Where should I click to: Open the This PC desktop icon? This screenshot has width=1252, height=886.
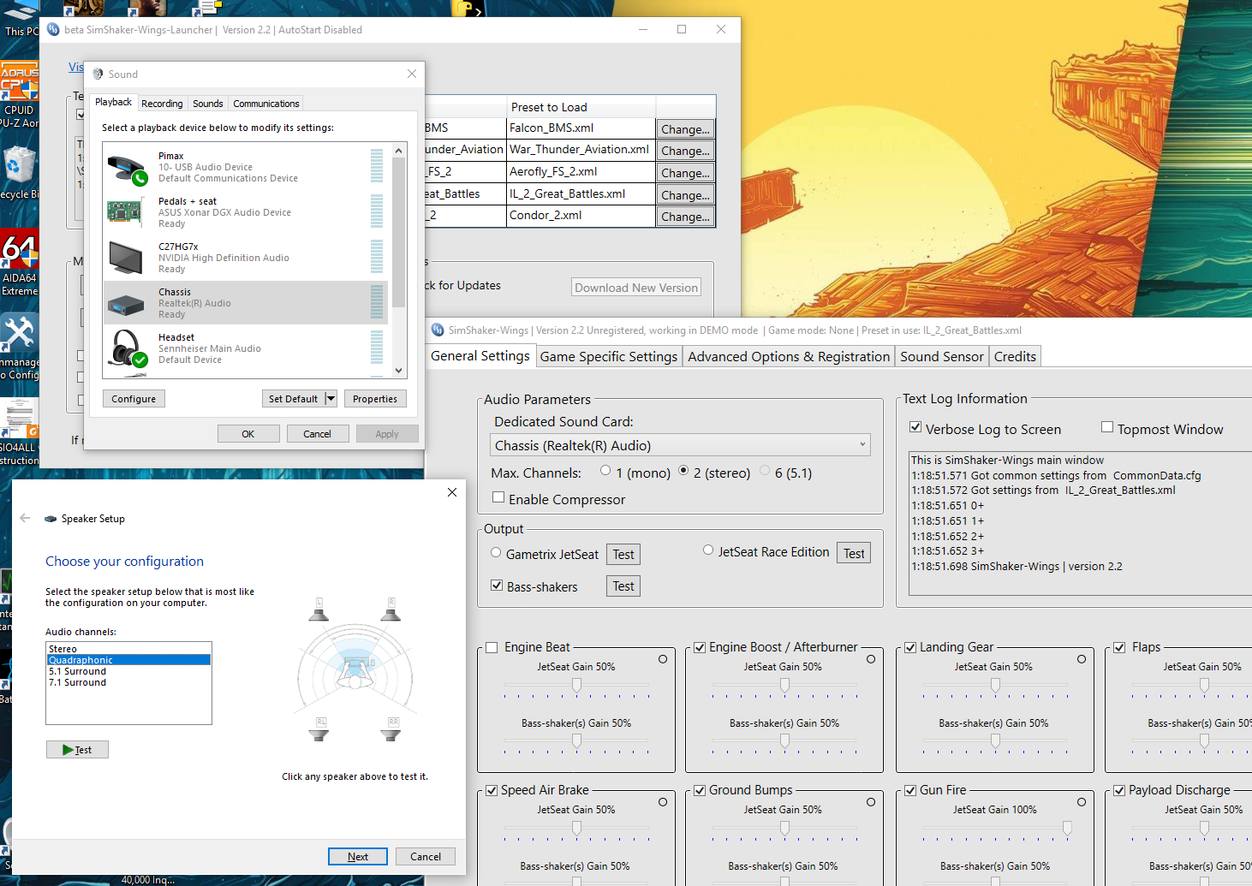[x=21, y=19]
